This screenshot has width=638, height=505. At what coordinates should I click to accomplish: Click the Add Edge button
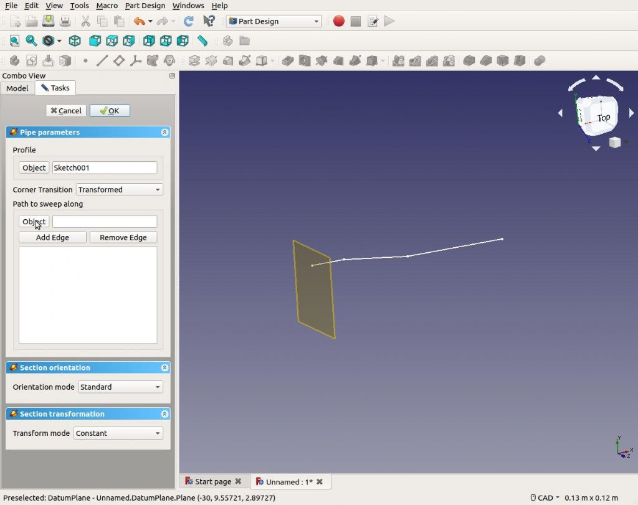coord(52,237)
